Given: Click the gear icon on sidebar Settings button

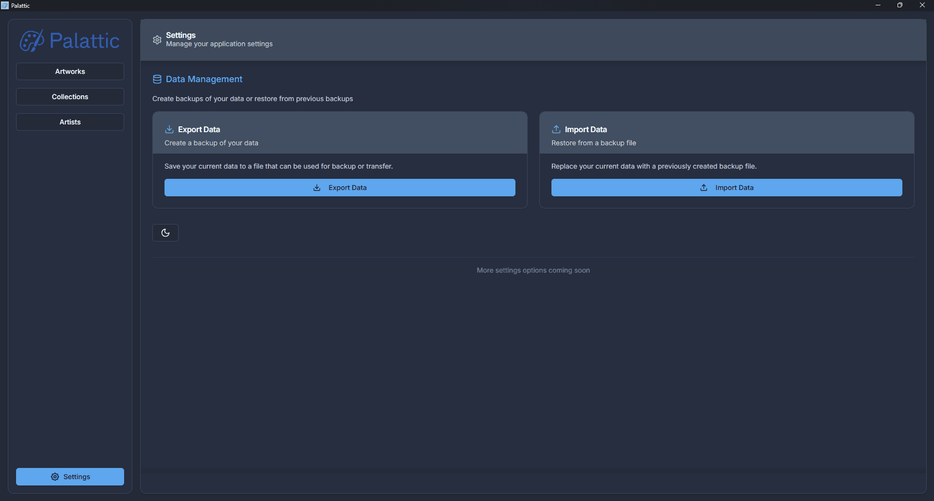Looking at the screenshot, I should (55, 477).
